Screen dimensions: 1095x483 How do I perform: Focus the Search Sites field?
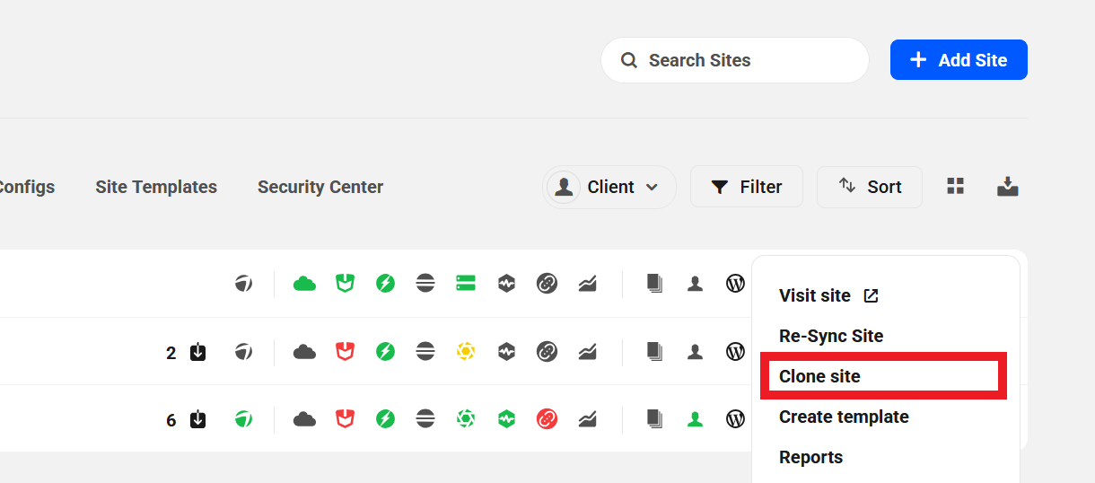click(735, 60)
